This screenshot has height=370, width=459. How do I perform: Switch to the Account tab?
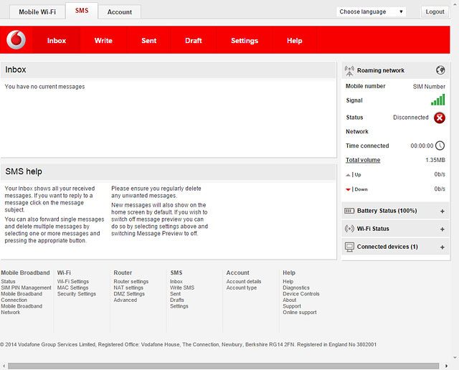pos(120,12)
